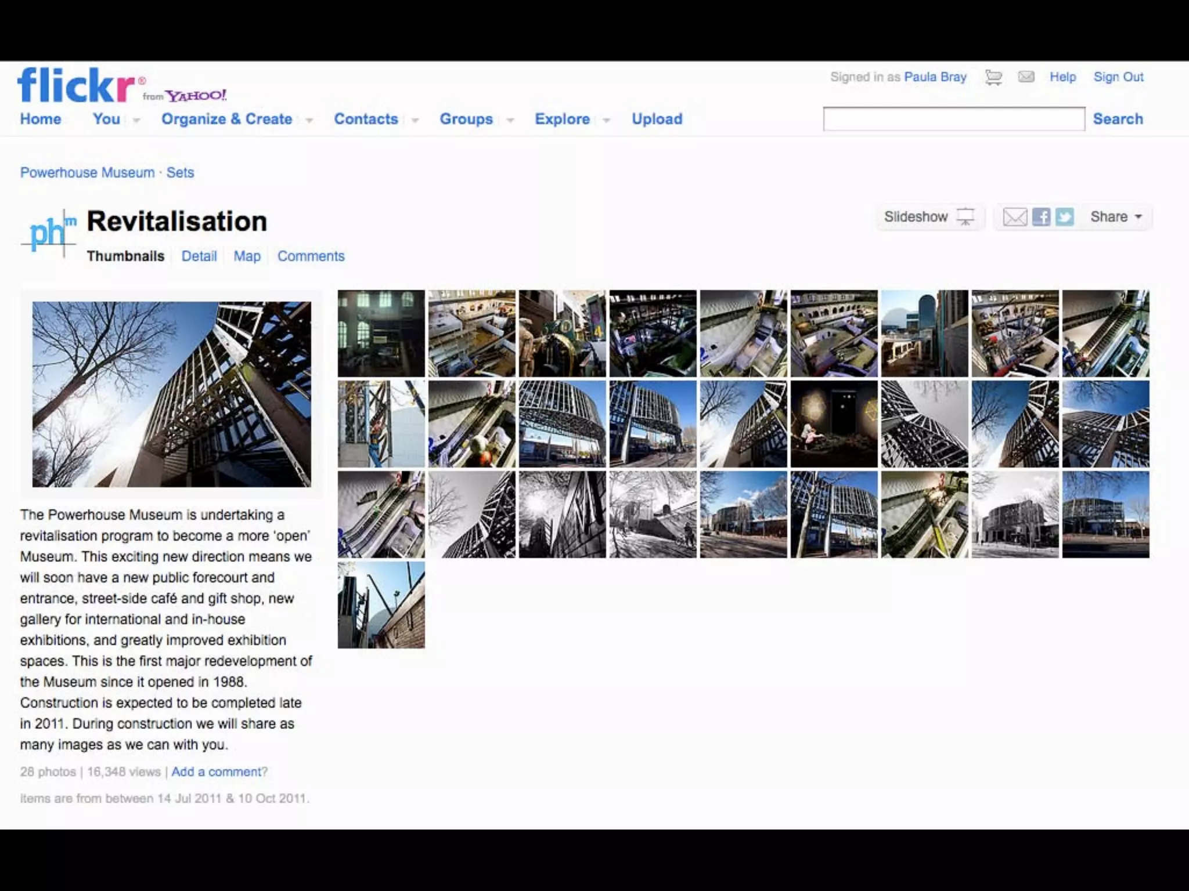The width and height of the screenshot is (1189, 891).
Task: Click the Powerhouse Museum phm buddy icon
Action: pyautogui.click(x=49, y=233)
